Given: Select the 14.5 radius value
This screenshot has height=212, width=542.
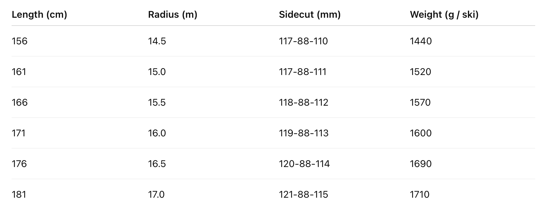Looking at the screenshot, I should (x=157, y=41).
